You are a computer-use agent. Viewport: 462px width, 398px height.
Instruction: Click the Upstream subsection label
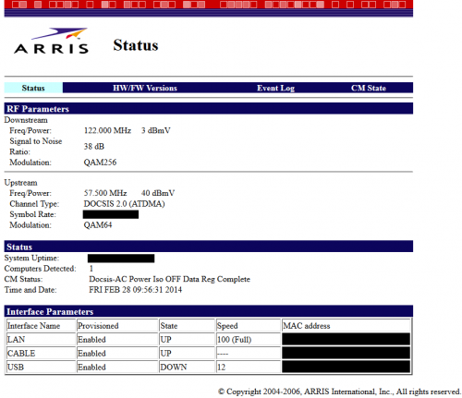[20, 183]
